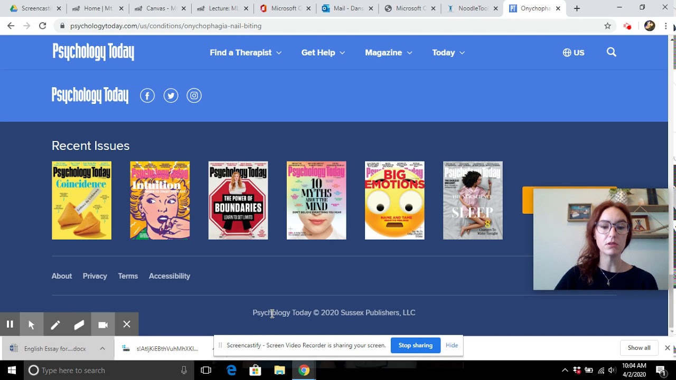Expand the Magazine menu
The height and width of the screenshot is (380, 676).
coord(389,53)
